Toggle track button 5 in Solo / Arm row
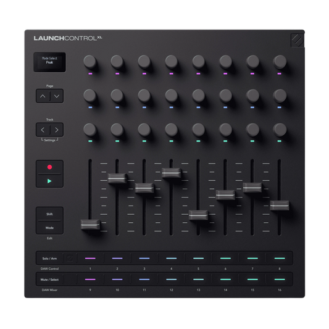329x329 pixels. pyautogui.click(x=198, y=258)
